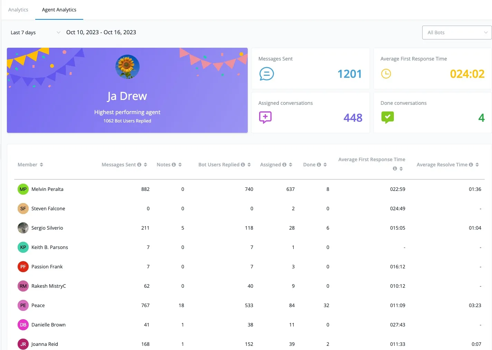Click the Done conversations checkmark icon

388,118
